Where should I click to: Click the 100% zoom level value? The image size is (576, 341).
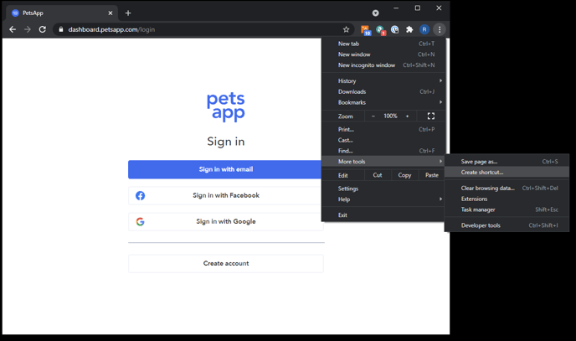(390, 116)
